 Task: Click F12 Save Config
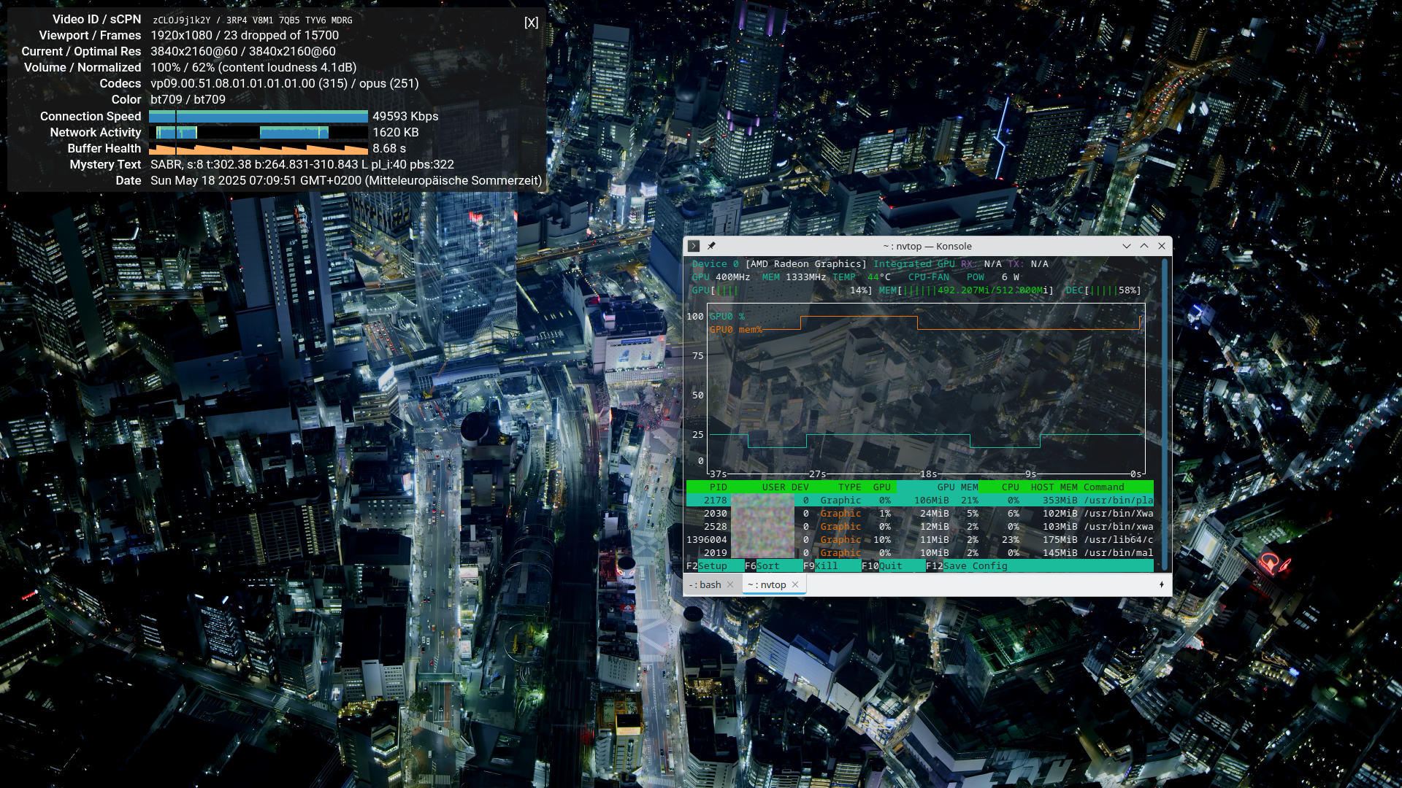(x=967, y=566)
